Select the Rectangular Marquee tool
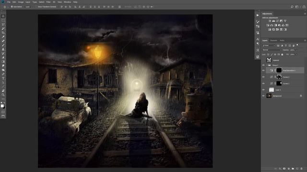 coord(3,20)
